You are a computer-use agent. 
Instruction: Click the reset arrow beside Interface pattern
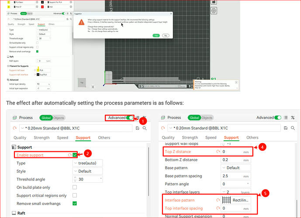coord(218,200)
